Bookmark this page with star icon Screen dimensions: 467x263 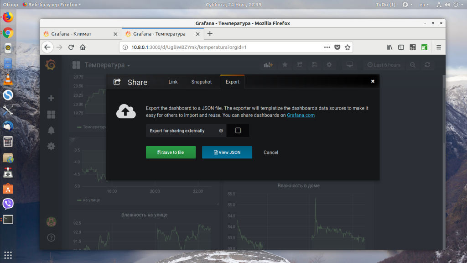point(347,47)
